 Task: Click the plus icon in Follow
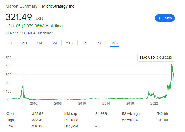click(x=159, y=18)
